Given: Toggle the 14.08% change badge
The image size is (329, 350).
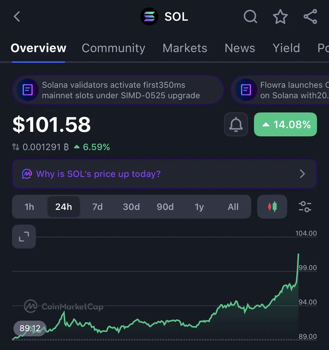Looking at the screenshot, I should tap(286, 125).
